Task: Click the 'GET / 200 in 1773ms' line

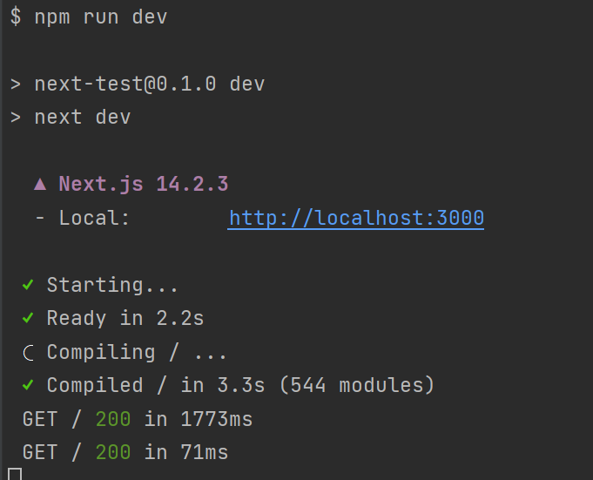Action: click(138, 420)
